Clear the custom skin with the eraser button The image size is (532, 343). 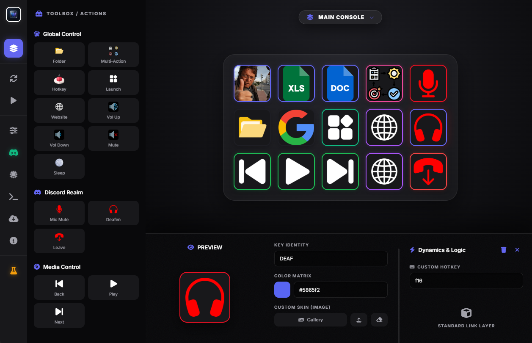[x=379, y=320]
